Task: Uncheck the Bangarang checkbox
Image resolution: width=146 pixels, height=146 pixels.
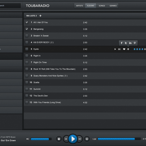Action: point(27,29)
